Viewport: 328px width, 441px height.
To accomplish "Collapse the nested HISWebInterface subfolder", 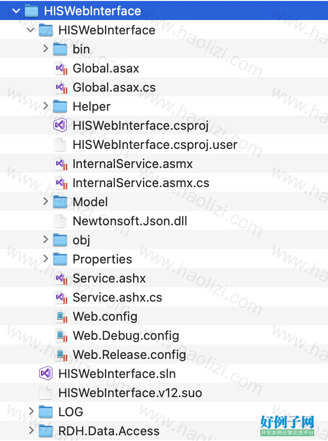I will pos(31,30).
